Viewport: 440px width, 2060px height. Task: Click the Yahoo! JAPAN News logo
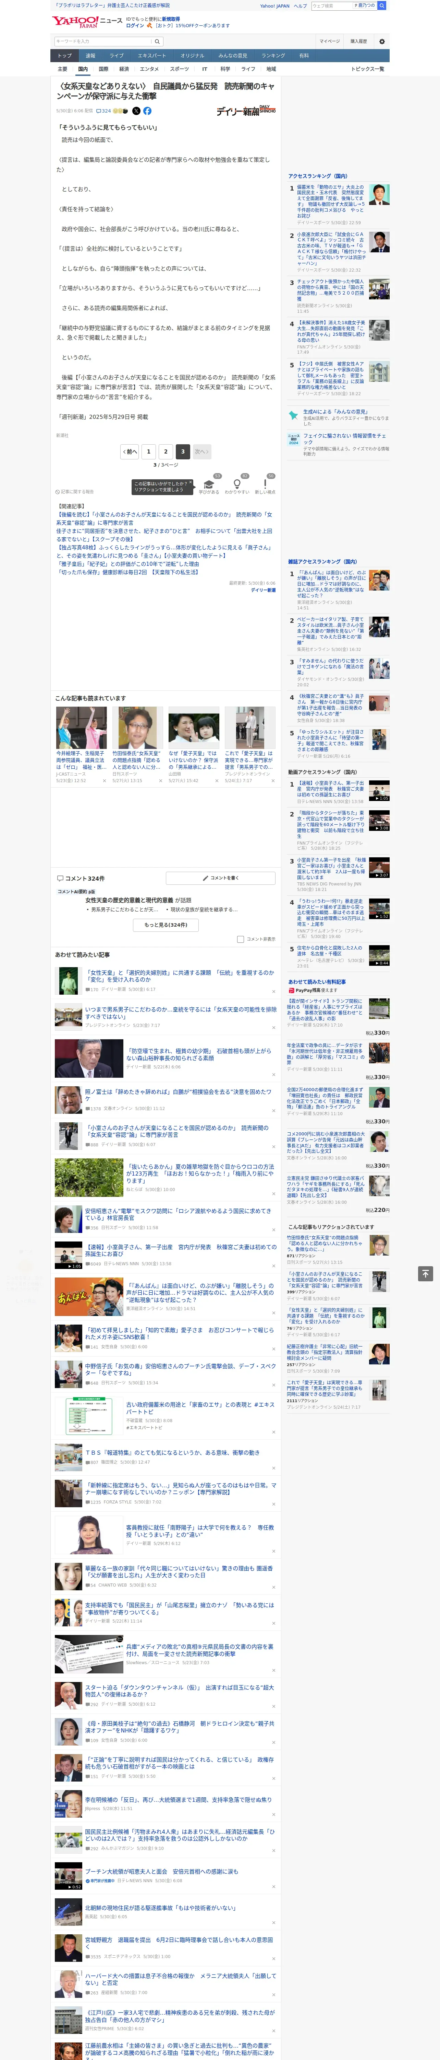(87, 22)
